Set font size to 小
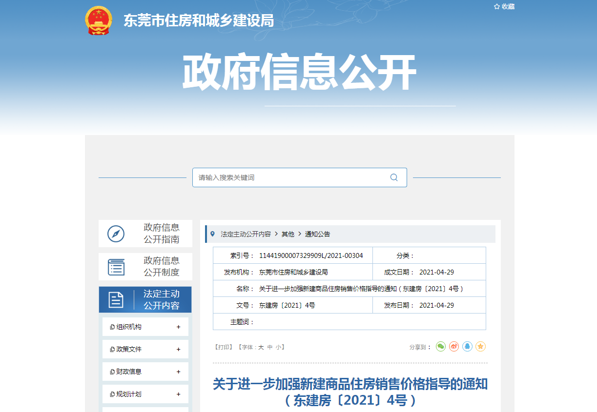597x412 pixels. [x=278, y=347]
